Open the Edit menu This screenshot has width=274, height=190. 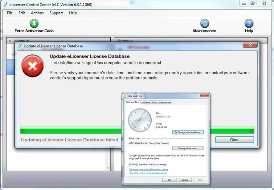(22, 13)
